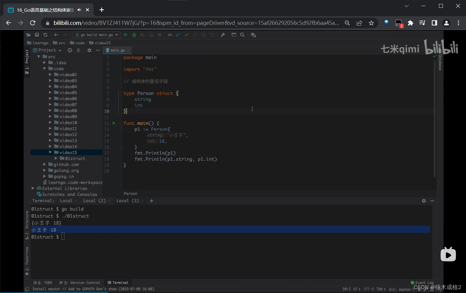Bookmark this page with the star icon
This screenshot has height=293, width=466.
point(371,23)
